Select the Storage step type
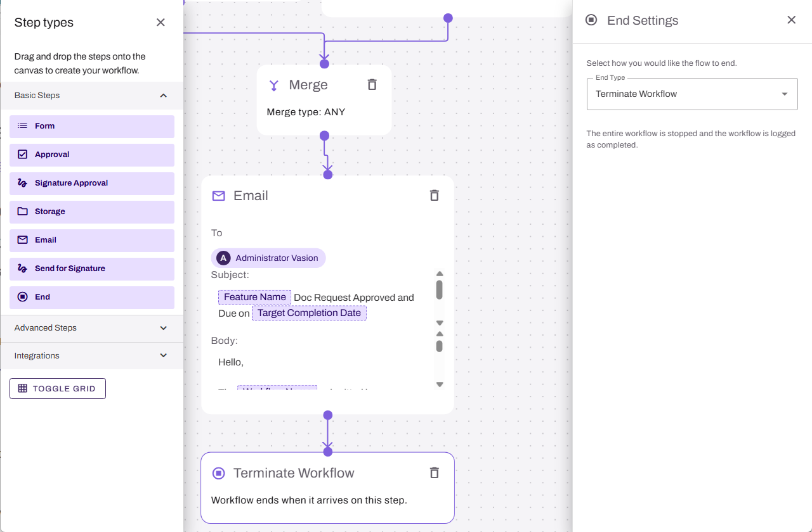 pos(92,212)
